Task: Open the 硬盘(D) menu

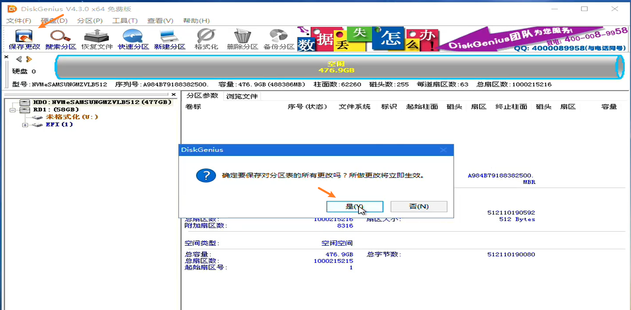Action: (x=54, y=21)
